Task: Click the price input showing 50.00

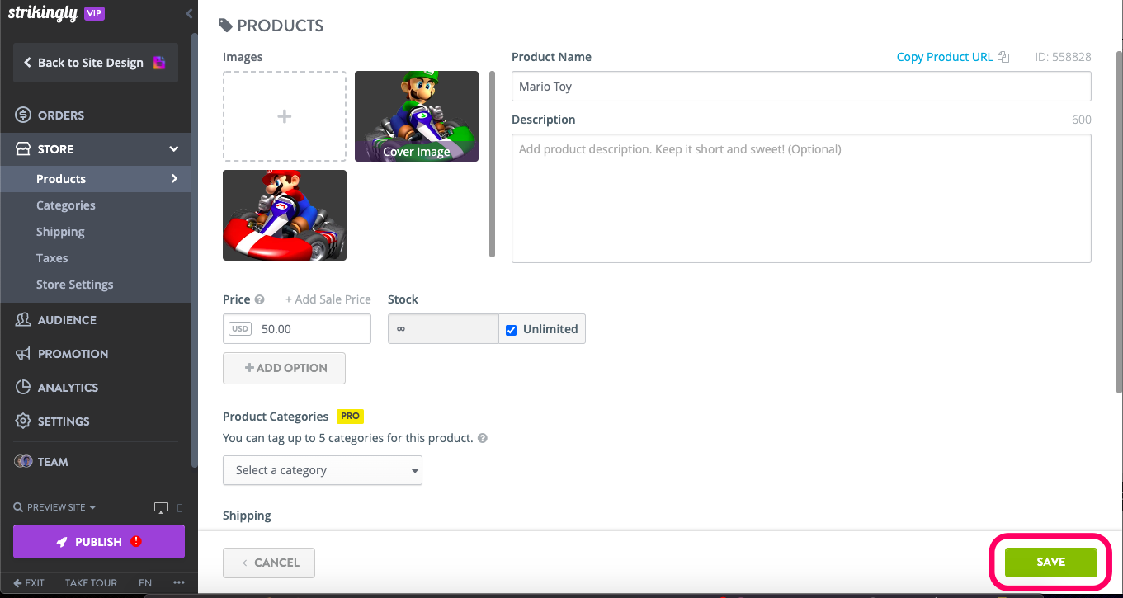Action: coord(297,329)
